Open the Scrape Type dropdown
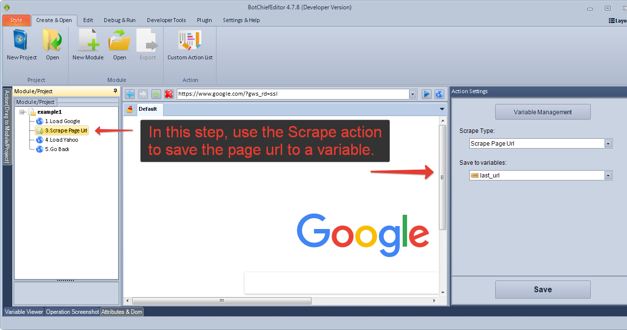 (x=608, y=144)
